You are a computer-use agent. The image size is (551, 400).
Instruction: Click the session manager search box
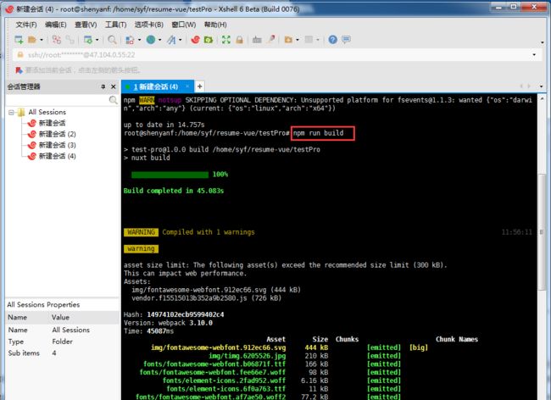(x=58, y=100)
